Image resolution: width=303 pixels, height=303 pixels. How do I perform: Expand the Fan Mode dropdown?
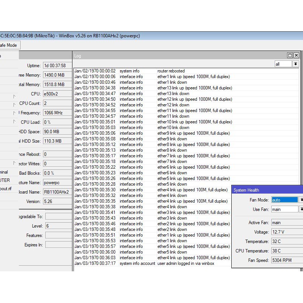301,200
